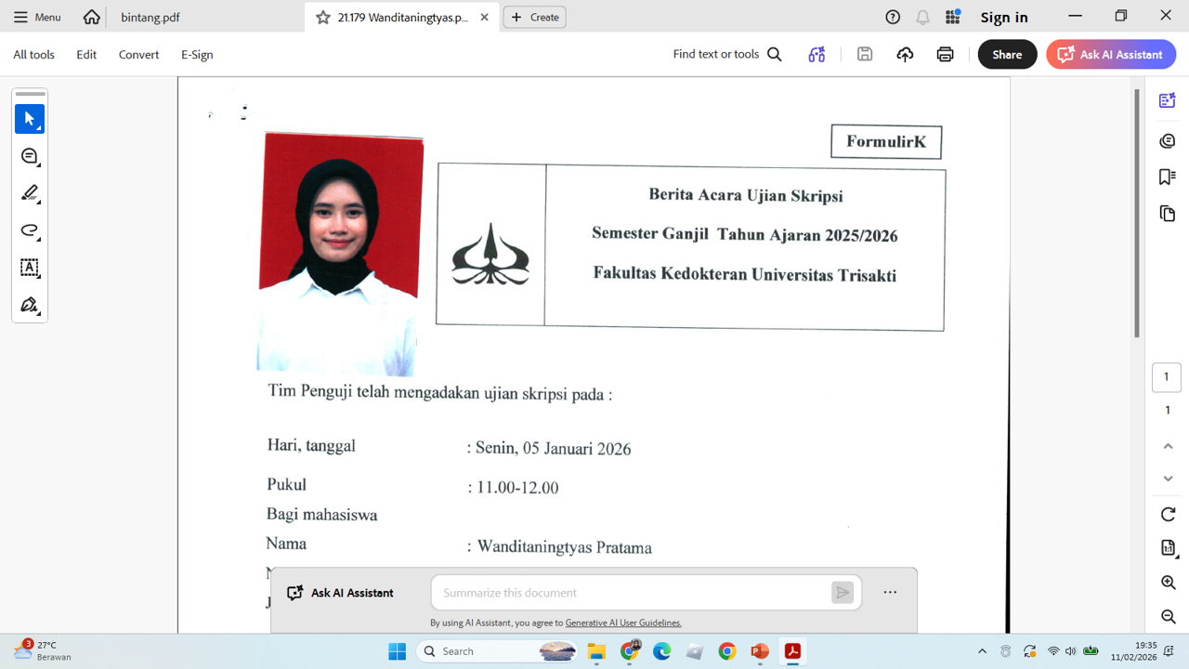
Task: Show hidden system tray icons chevron
Action: (x=982, y=651)
